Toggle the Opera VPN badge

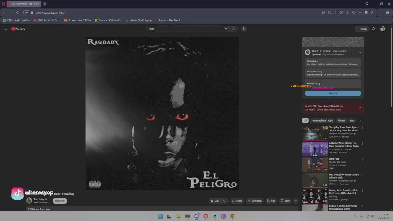click(26, 13)
